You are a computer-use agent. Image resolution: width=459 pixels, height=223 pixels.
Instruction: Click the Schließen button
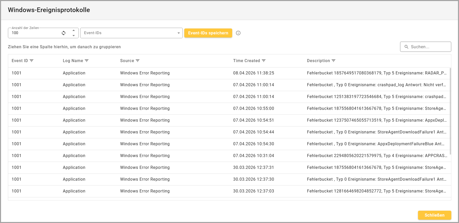click(x=434, y=215)
